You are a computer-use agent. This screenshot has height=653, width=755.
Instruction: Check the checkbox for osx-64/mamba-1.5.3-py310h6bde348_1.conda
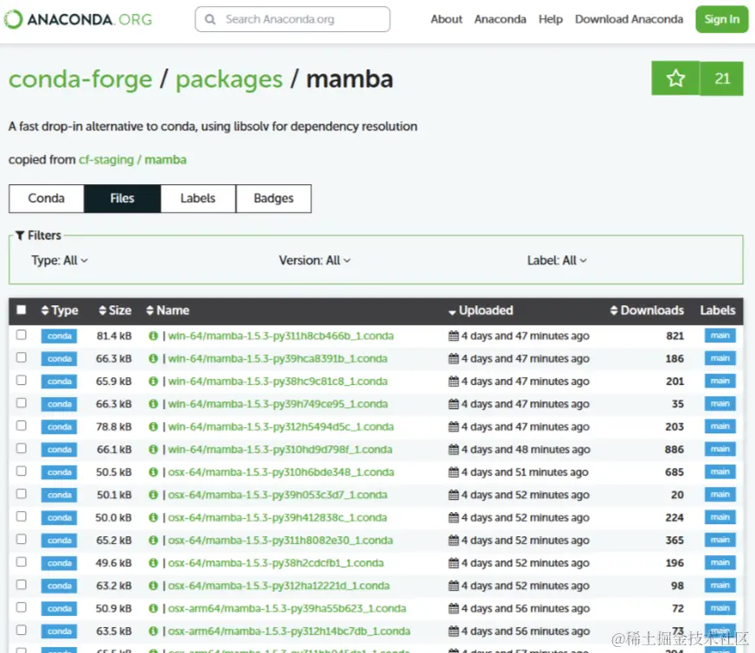22,471
